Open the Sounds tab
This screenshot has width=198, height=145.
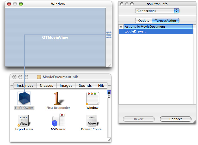85,85
